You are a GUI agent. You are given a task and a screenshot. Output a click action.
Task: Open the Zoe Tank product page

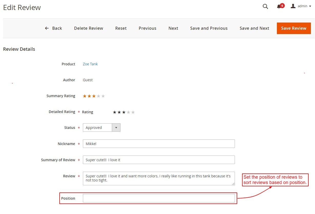coord(90,64)
